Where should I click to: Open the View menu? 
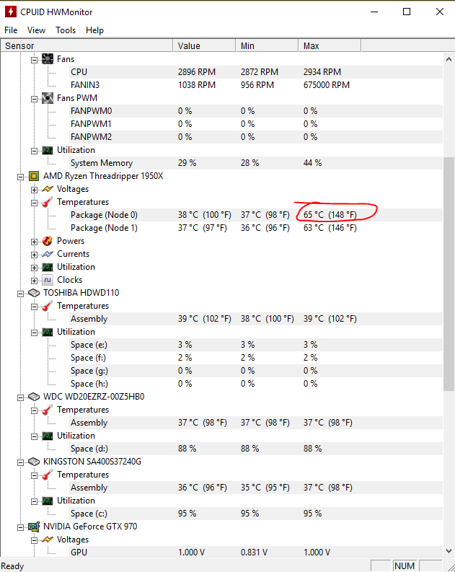pos(36,30)
